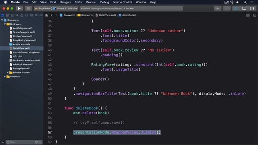Open RatingView.swift
The height and width of the screenshot is (145, 258).
pyautogui.click(x=21, y=68)
